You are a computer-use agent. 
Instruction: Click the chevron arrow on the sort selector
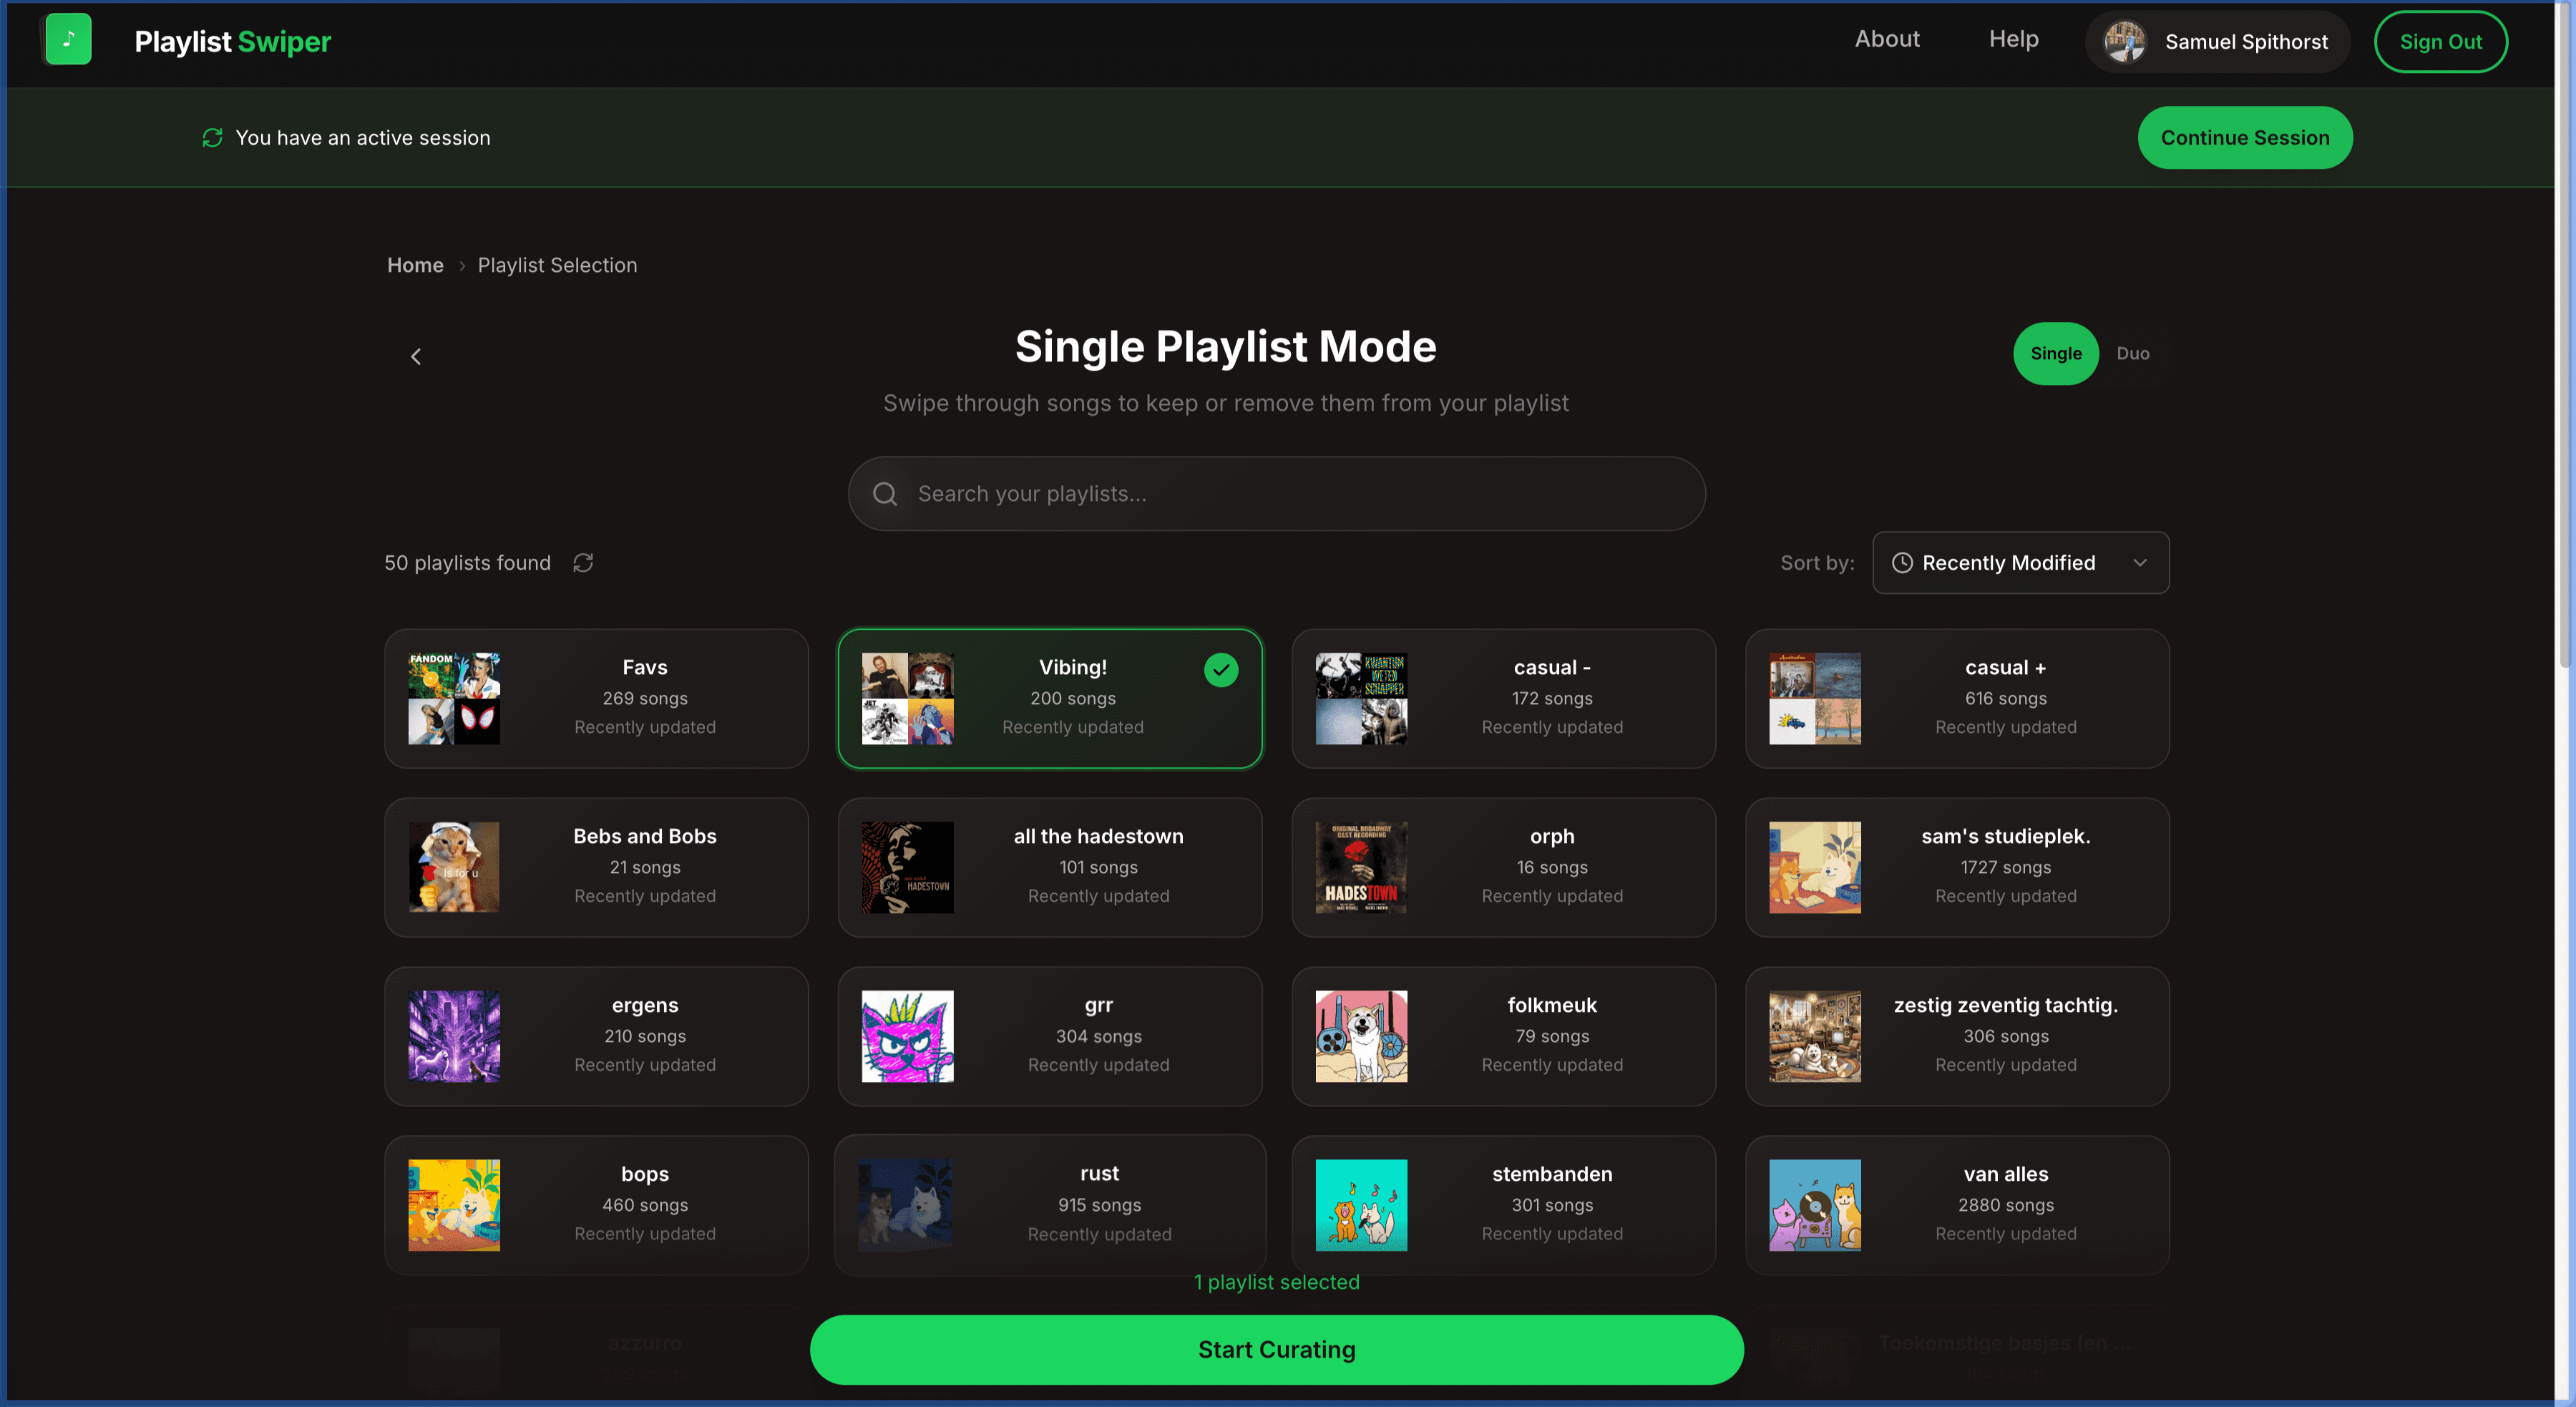click(2140, 563)
